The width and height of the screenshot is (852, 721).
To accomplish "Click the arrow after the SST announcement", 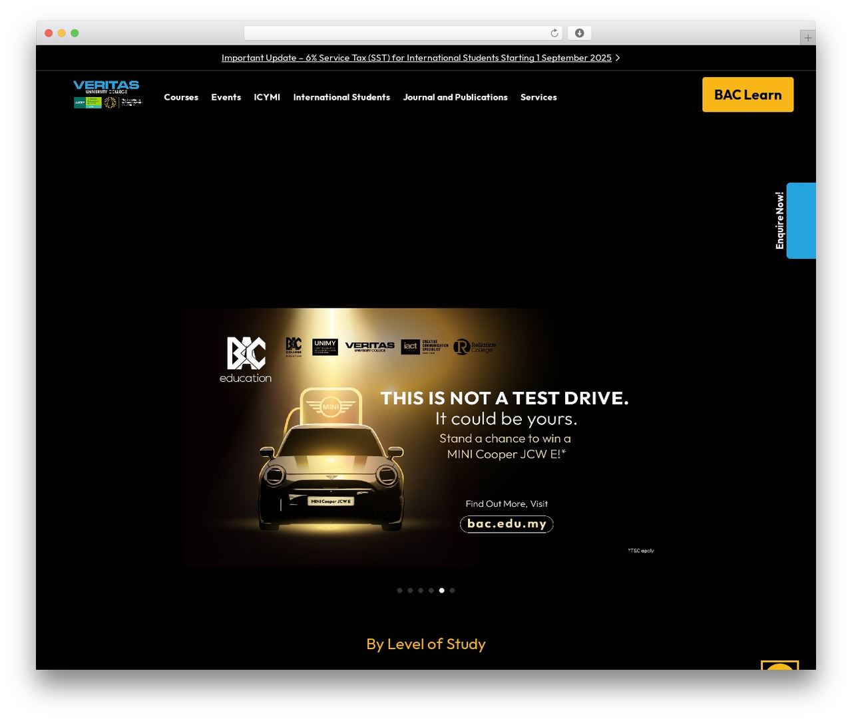I will (x=618, y=58).
